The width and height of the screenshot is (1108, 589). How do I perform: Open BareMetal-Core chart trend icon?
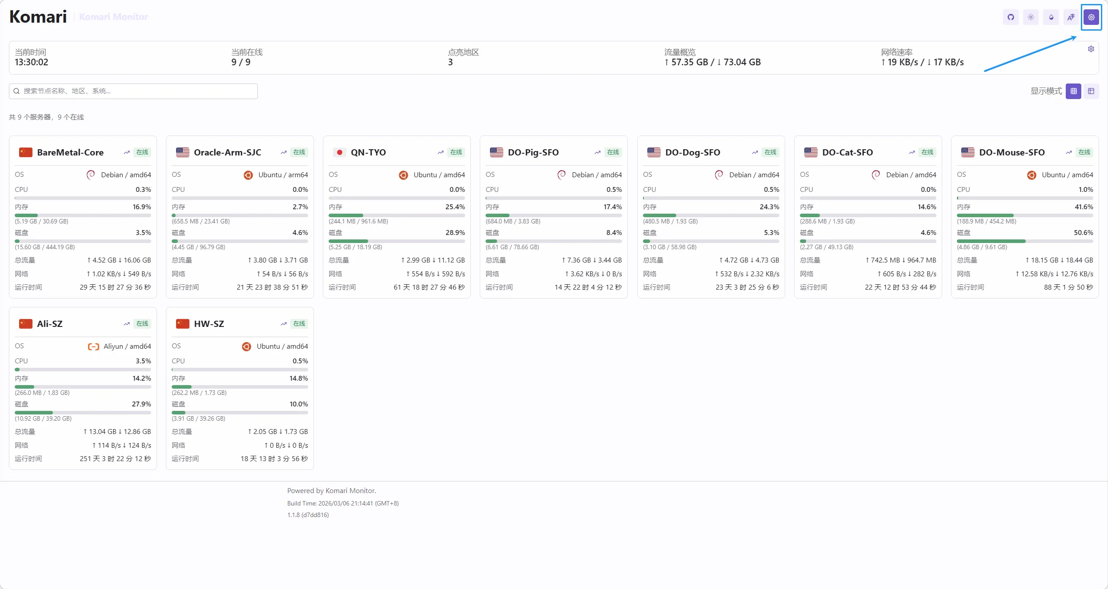[127, 152]
